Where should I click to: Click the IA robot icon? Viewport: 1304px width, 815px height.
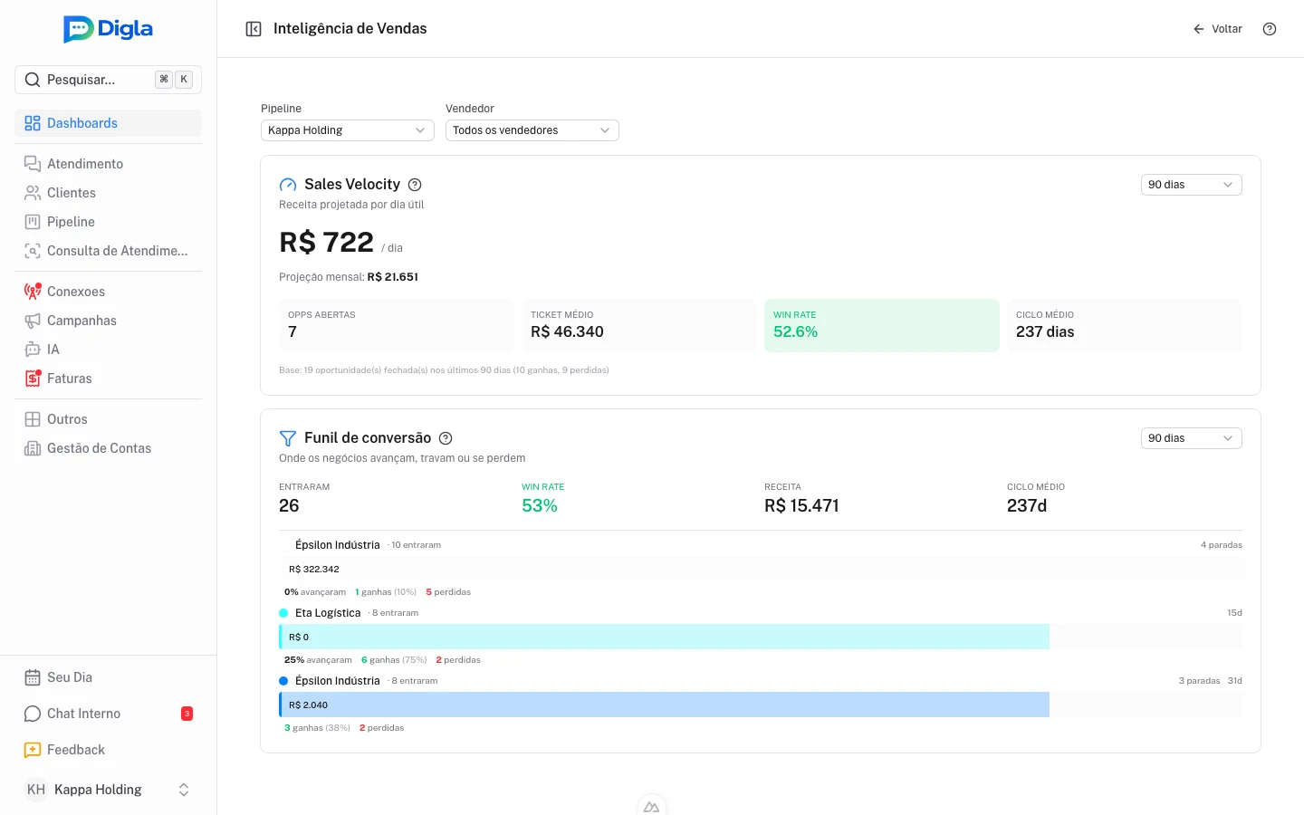(33, 350)
